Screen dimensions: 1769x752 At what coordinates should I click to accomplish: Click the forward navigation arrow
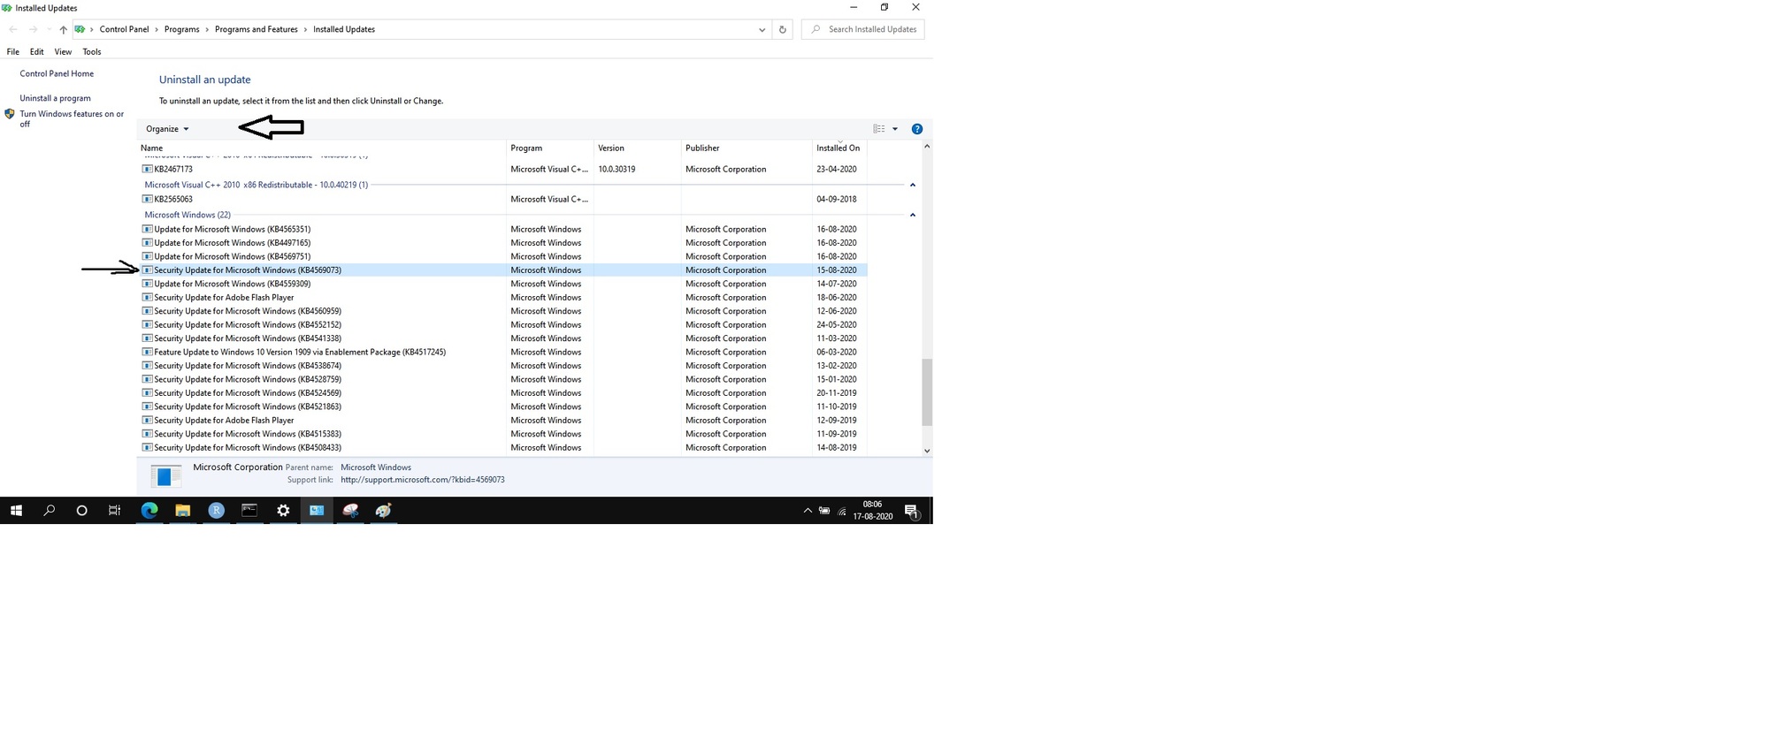click(33, 29)
